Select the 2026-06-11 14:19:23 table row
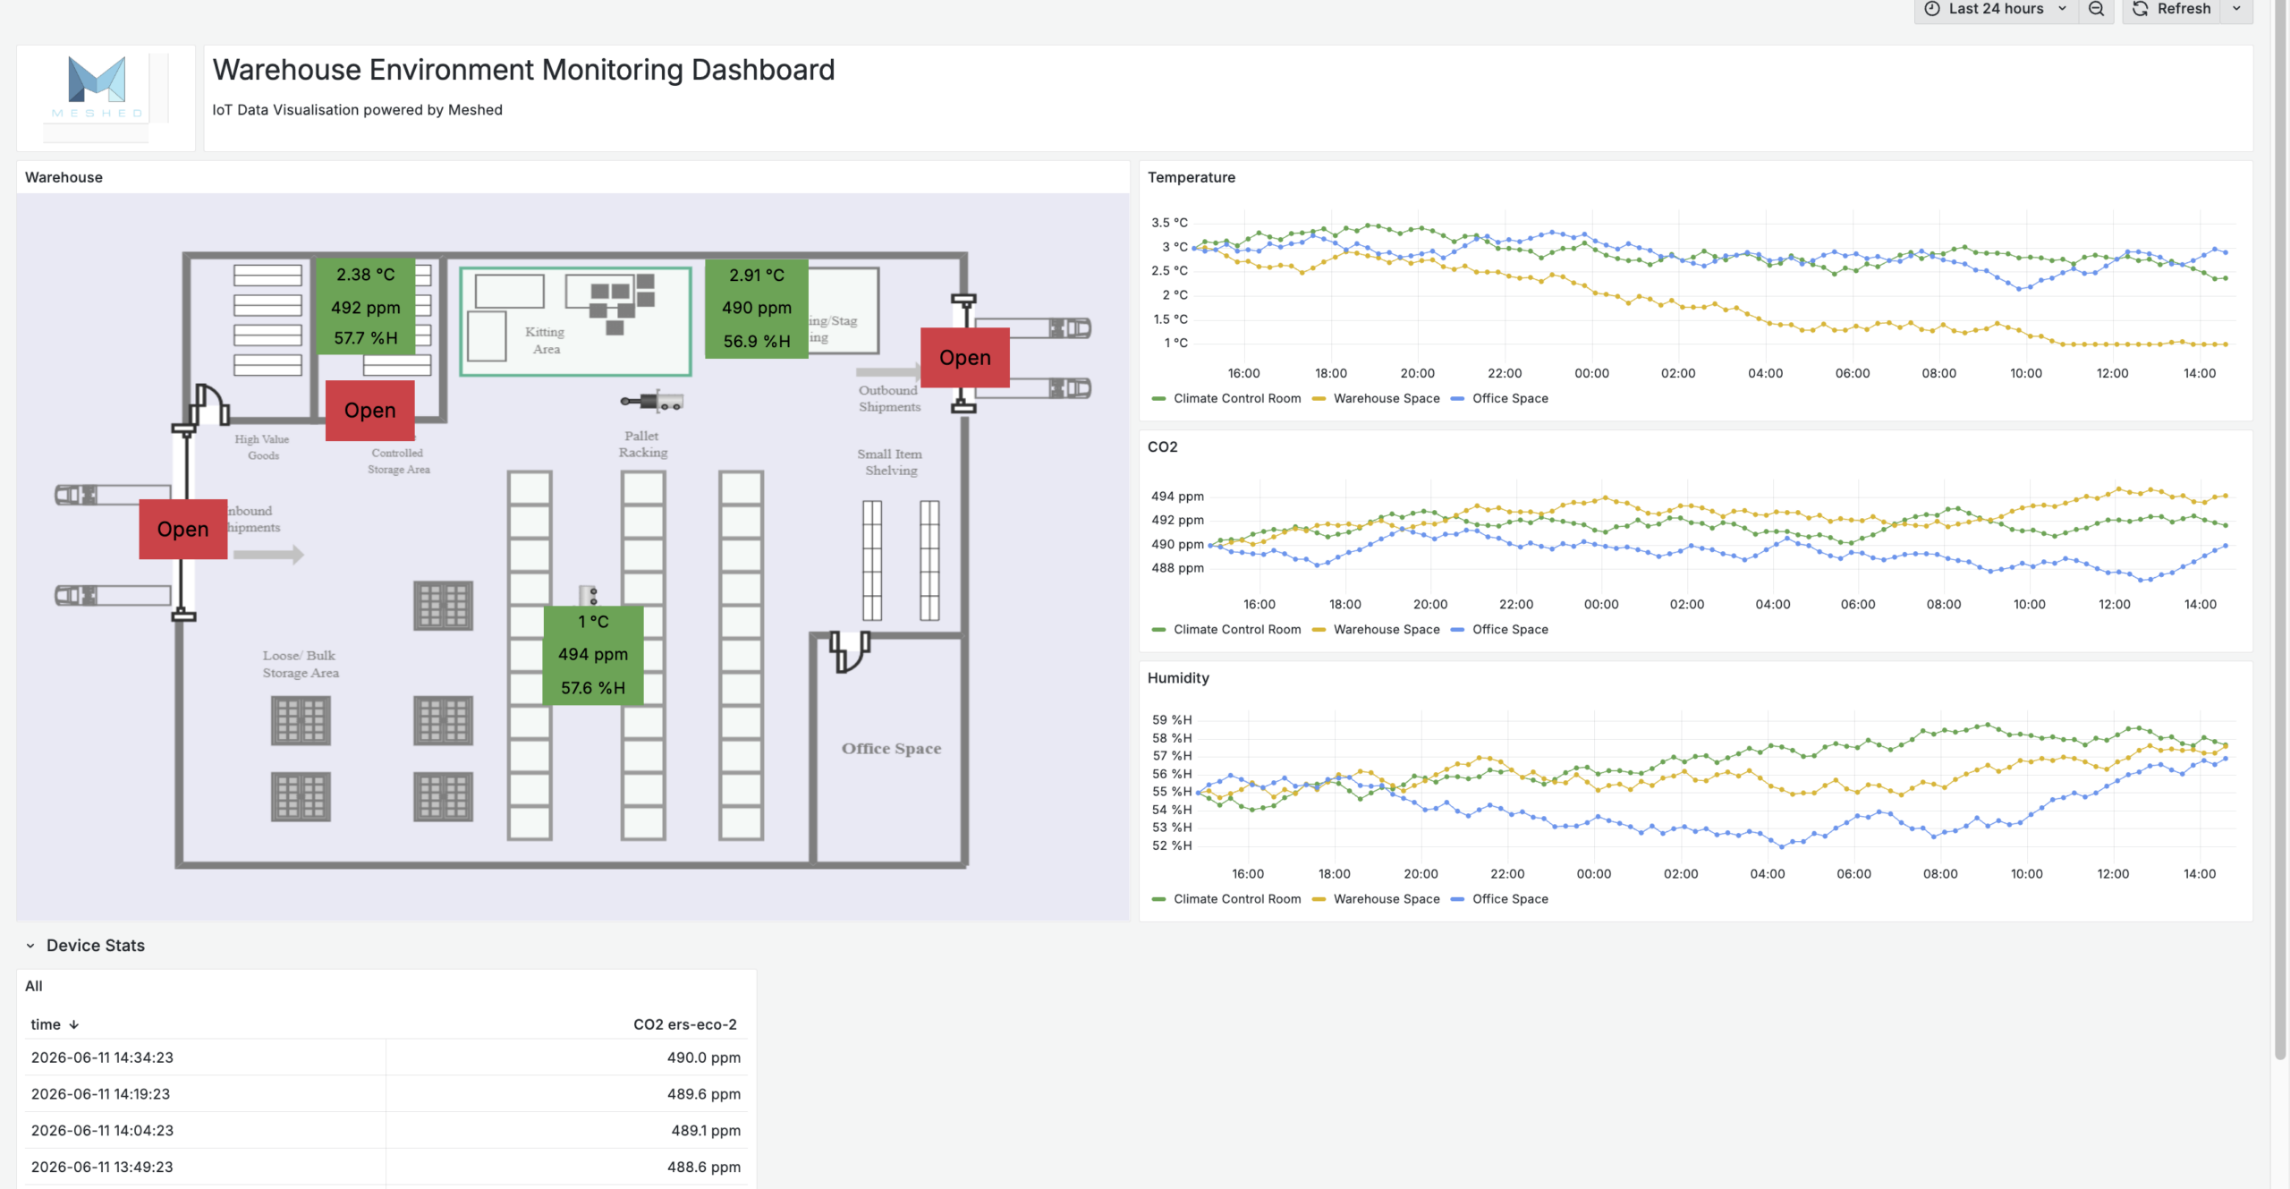Screen dimensions: 2290x1189 click(386, 1093)
